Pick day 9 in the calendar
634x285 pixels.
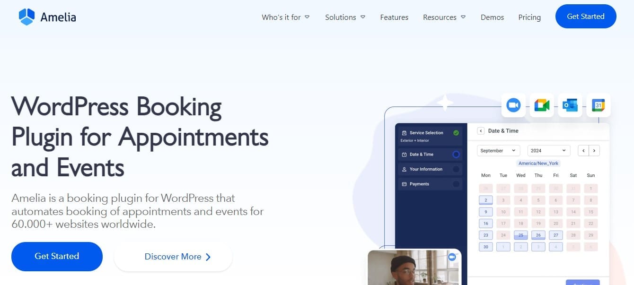[x=486, y=212]
